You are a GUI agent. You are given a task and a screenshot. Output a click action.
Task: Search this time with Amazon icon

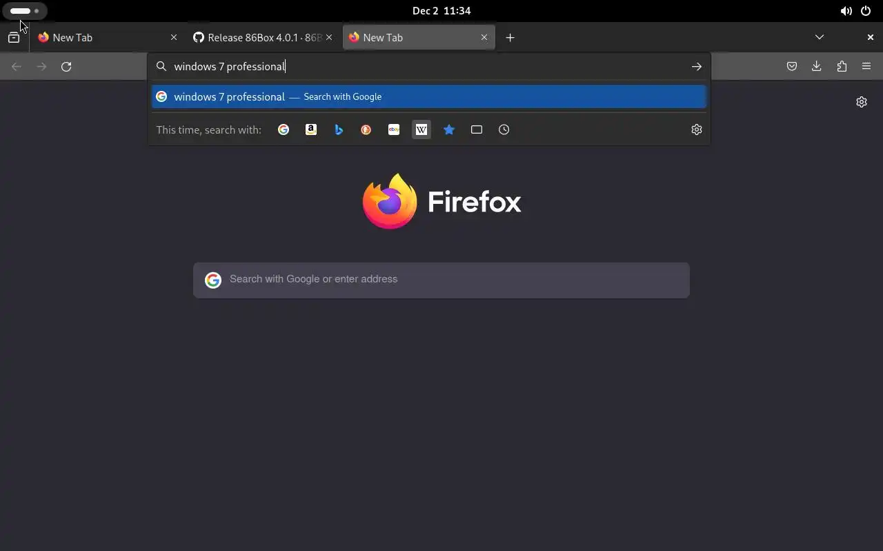311,129
